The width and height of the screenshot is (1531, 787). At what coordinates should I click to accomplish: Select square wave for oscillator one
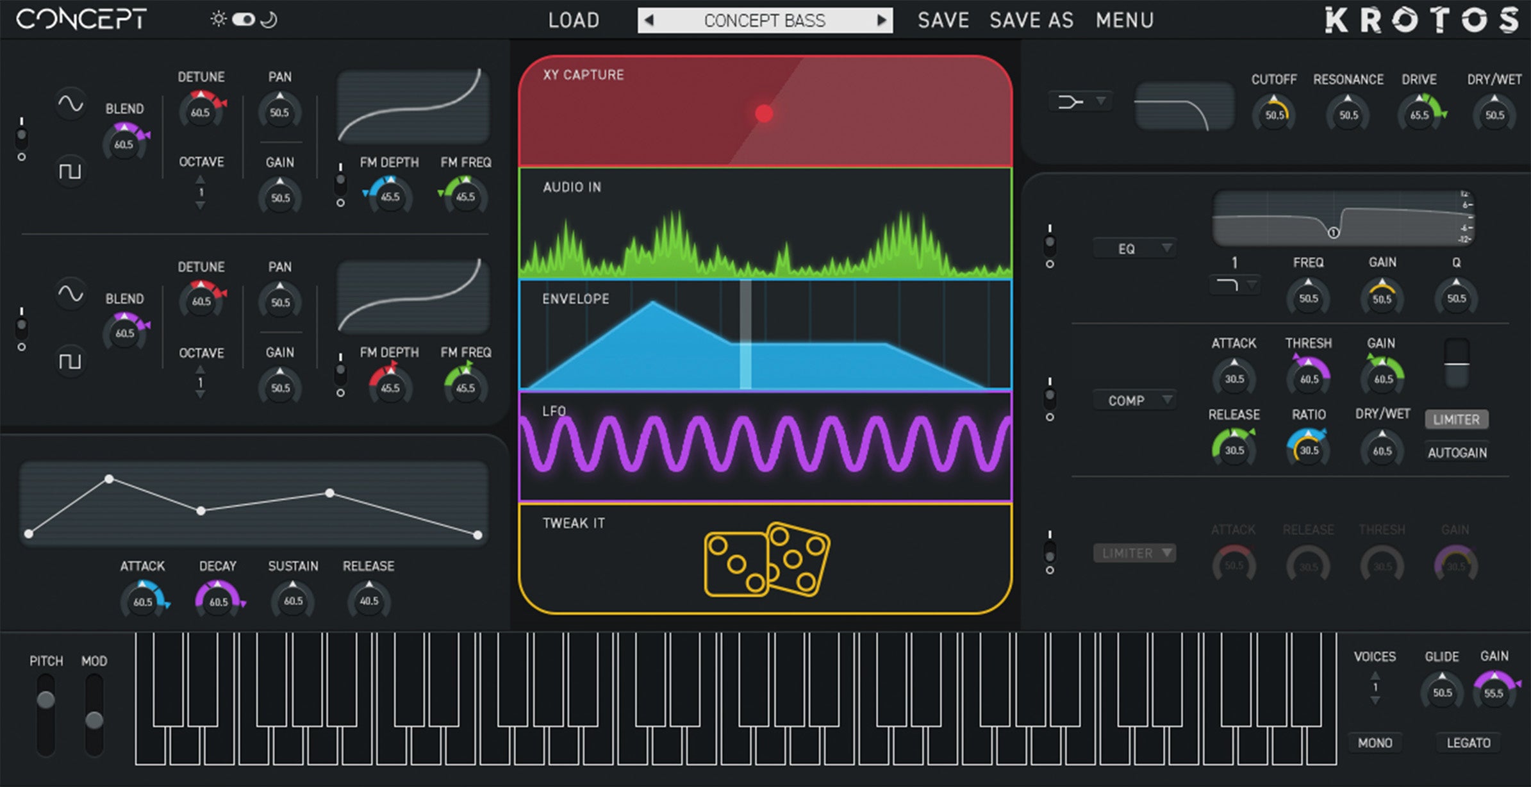pos(70,171)
